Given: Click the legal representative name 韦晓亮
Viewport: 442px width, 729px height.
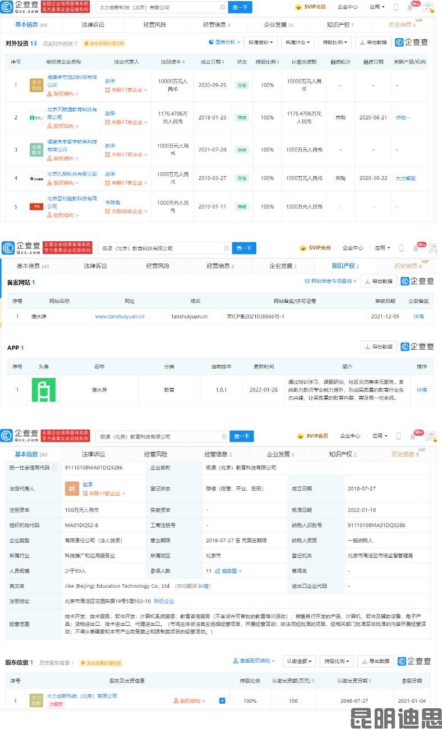Looking at the screenshot, I should pos(113,202).
